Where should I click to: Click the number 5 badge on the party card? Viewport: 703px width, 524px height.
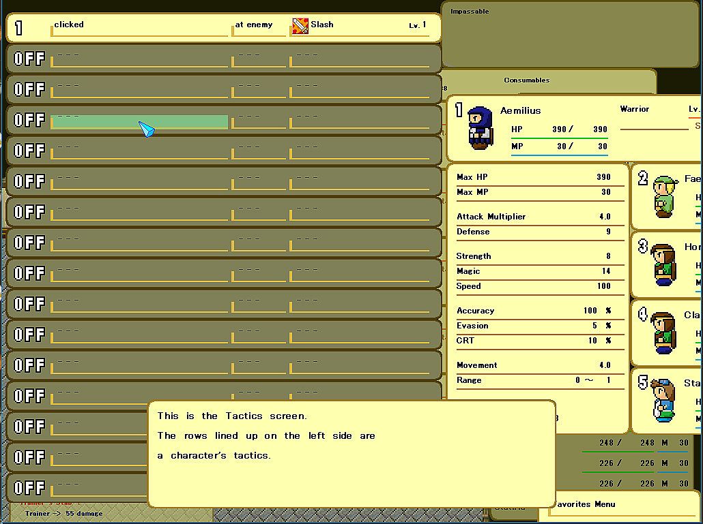point(643,382)
